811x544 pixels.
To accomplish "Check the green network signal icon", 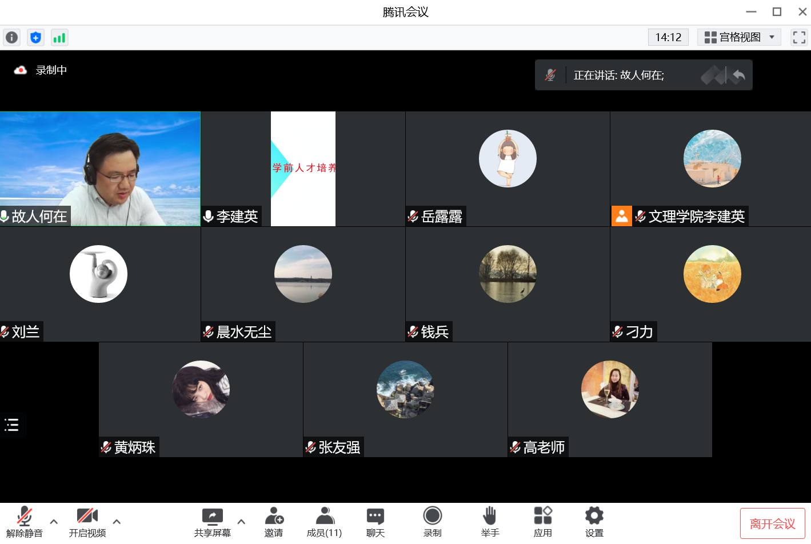I will 59,38.
